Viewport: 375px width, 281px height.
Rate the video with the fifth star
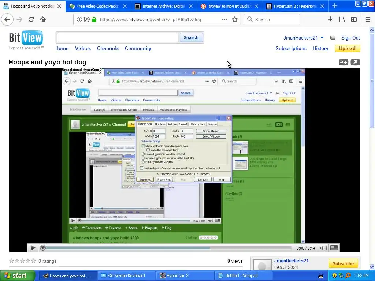tap(33, 261)
